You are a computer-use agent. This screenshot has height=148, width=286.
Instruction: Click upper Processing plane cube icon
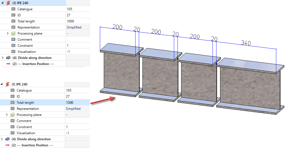coord(13,33)
